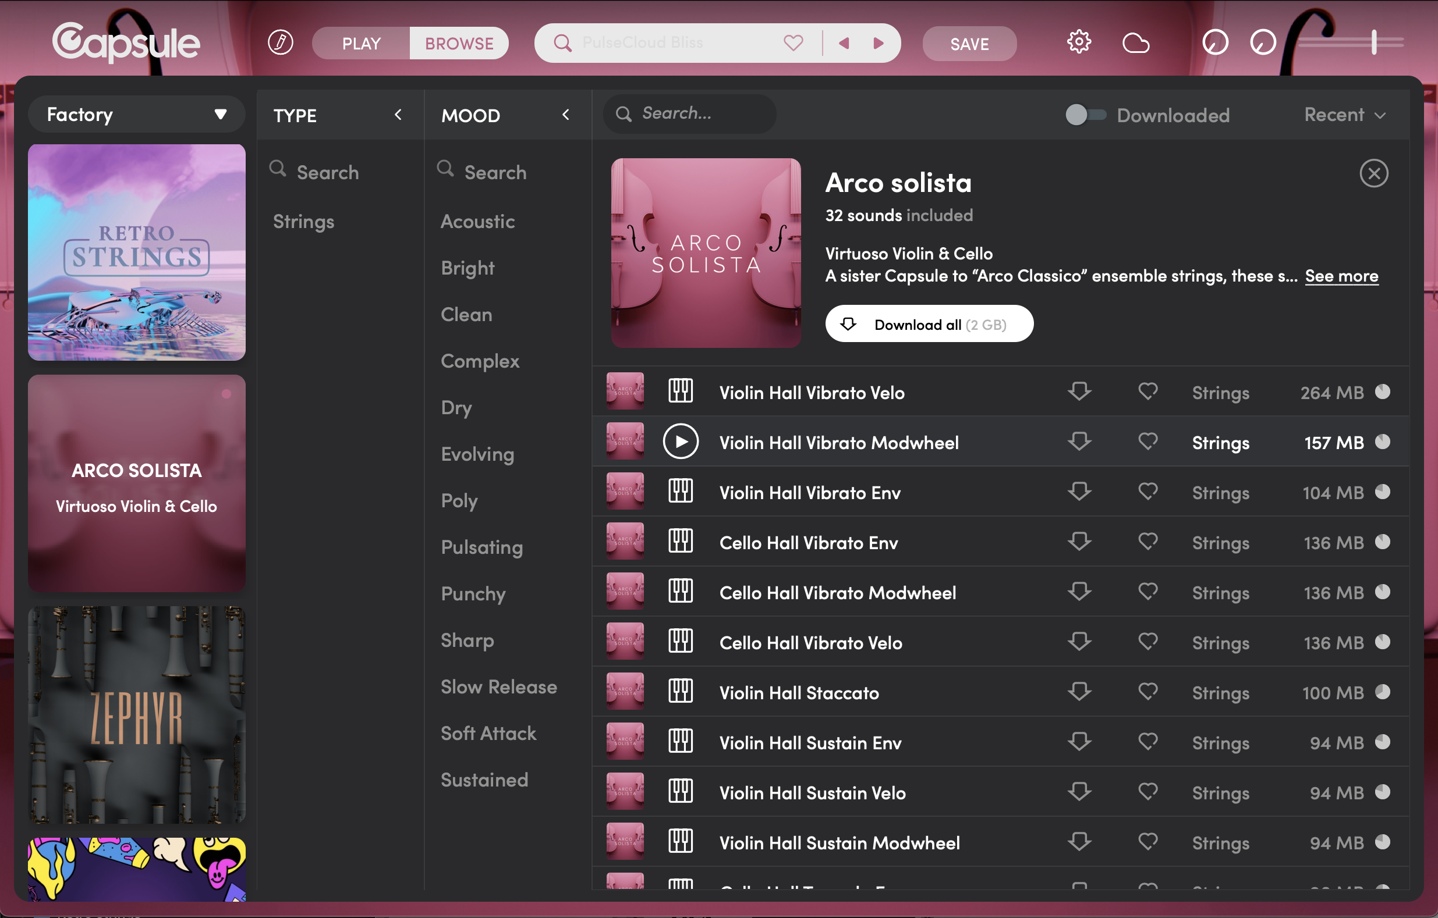1438x918 pixels.
Task: Click Download all (2 GB) button
Action: (x=929, y=324)
